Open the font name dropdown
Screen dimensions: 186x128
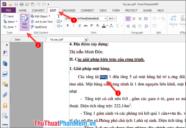105,19
